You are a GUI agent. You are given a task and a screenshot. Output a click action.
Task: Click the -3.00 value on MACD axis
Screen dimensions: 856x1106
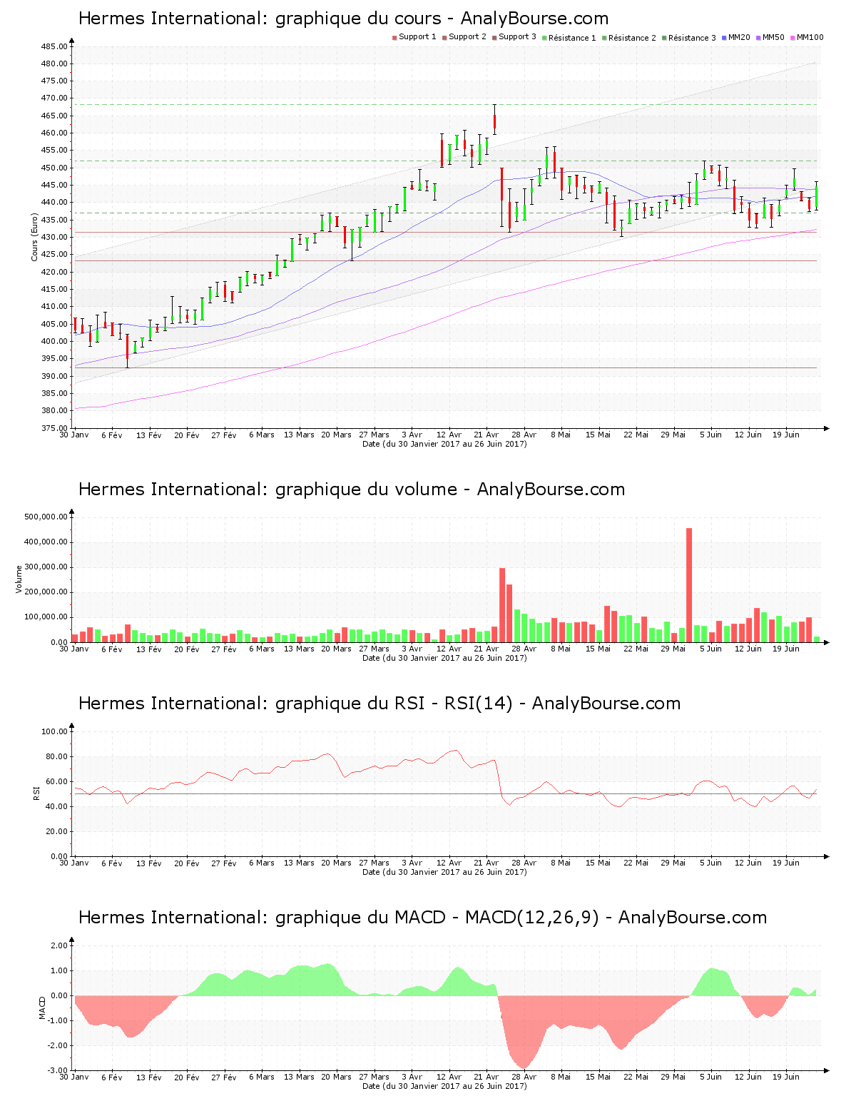point(58,1070)
